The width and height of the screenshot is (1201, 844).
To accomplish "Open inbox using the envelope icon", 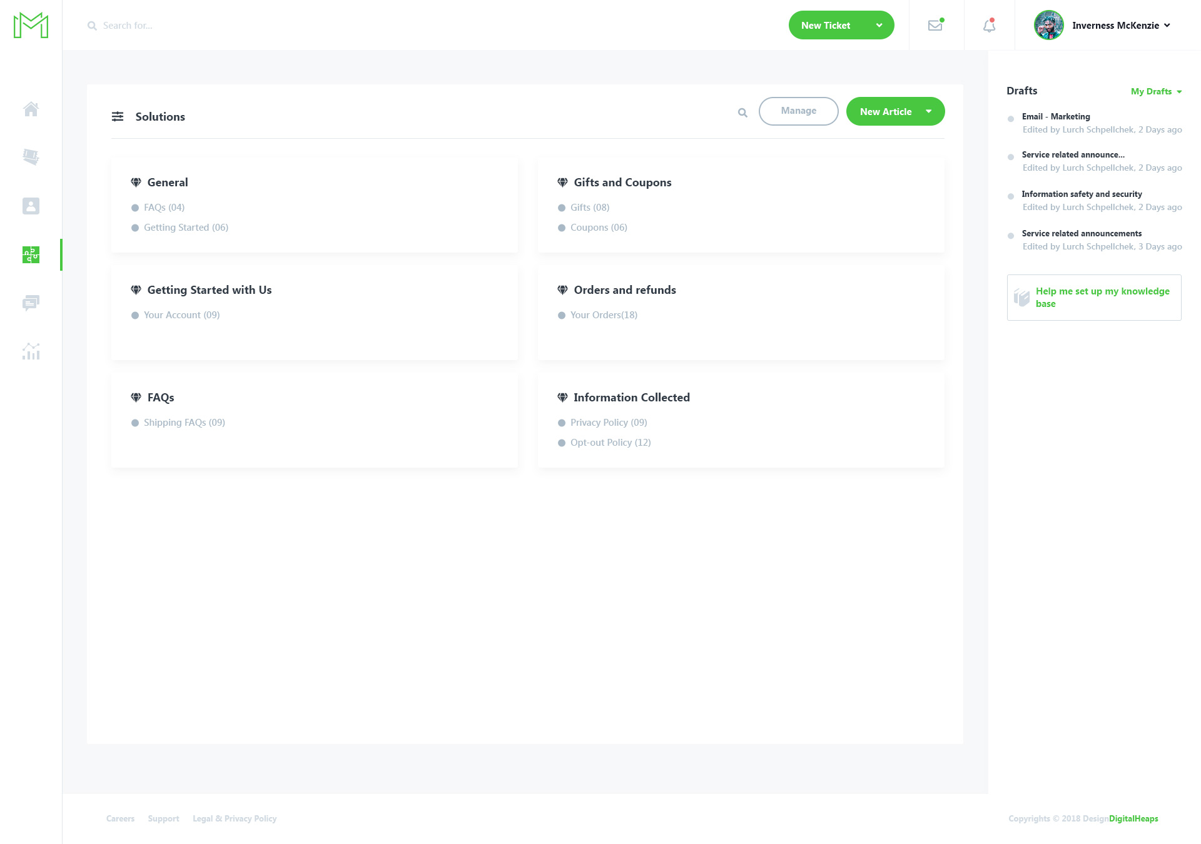I will [x=935, y=25].
